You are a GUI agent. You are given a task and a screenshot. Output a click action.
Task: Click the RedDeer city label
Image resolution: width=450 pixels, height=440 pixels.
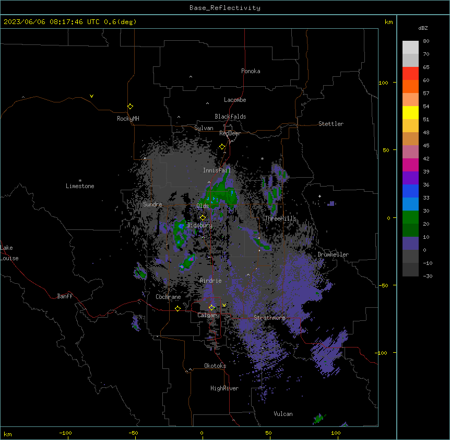[x=230, y=133]
